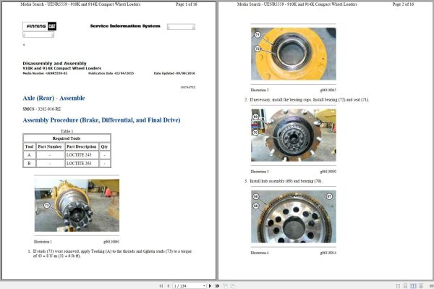Open the dropdown below the Finning logo
Image resolution: width=434 pixels, height=289 pixels.
tap(38, 34)
